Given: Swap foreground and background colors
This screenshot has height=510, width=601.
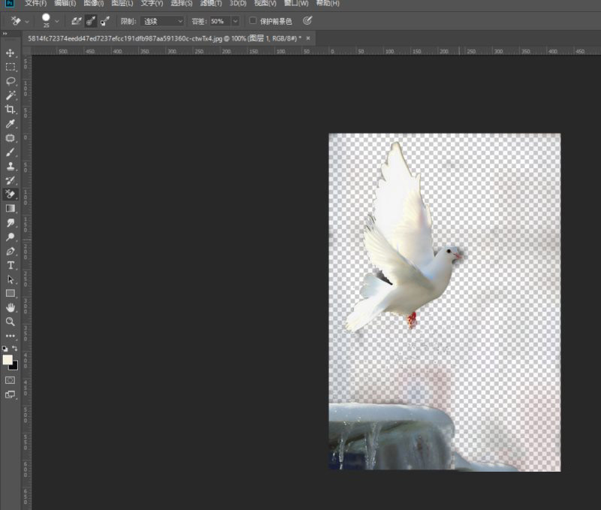Looking at the screenshot, I should 15,349.
